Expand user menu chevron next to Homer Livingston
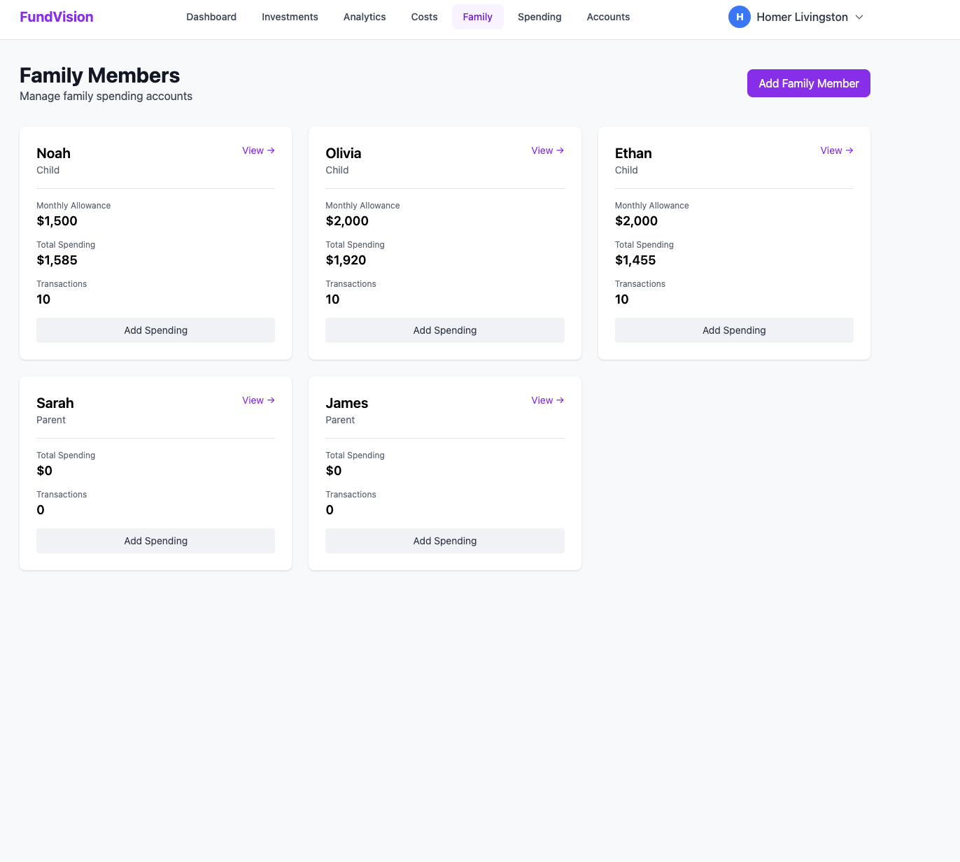 (x=859, y=17)
